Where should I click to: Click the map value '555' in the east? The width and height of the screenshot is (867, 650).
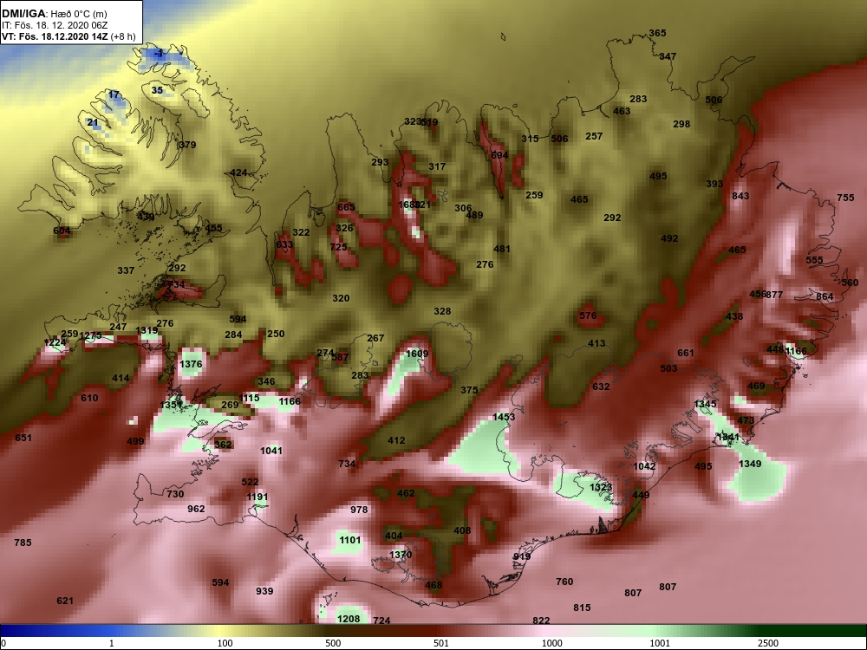(814, 260)
